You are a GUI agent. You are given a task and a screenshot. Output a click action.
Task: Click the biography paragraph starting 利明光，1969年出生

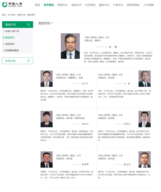click(124, 136)
